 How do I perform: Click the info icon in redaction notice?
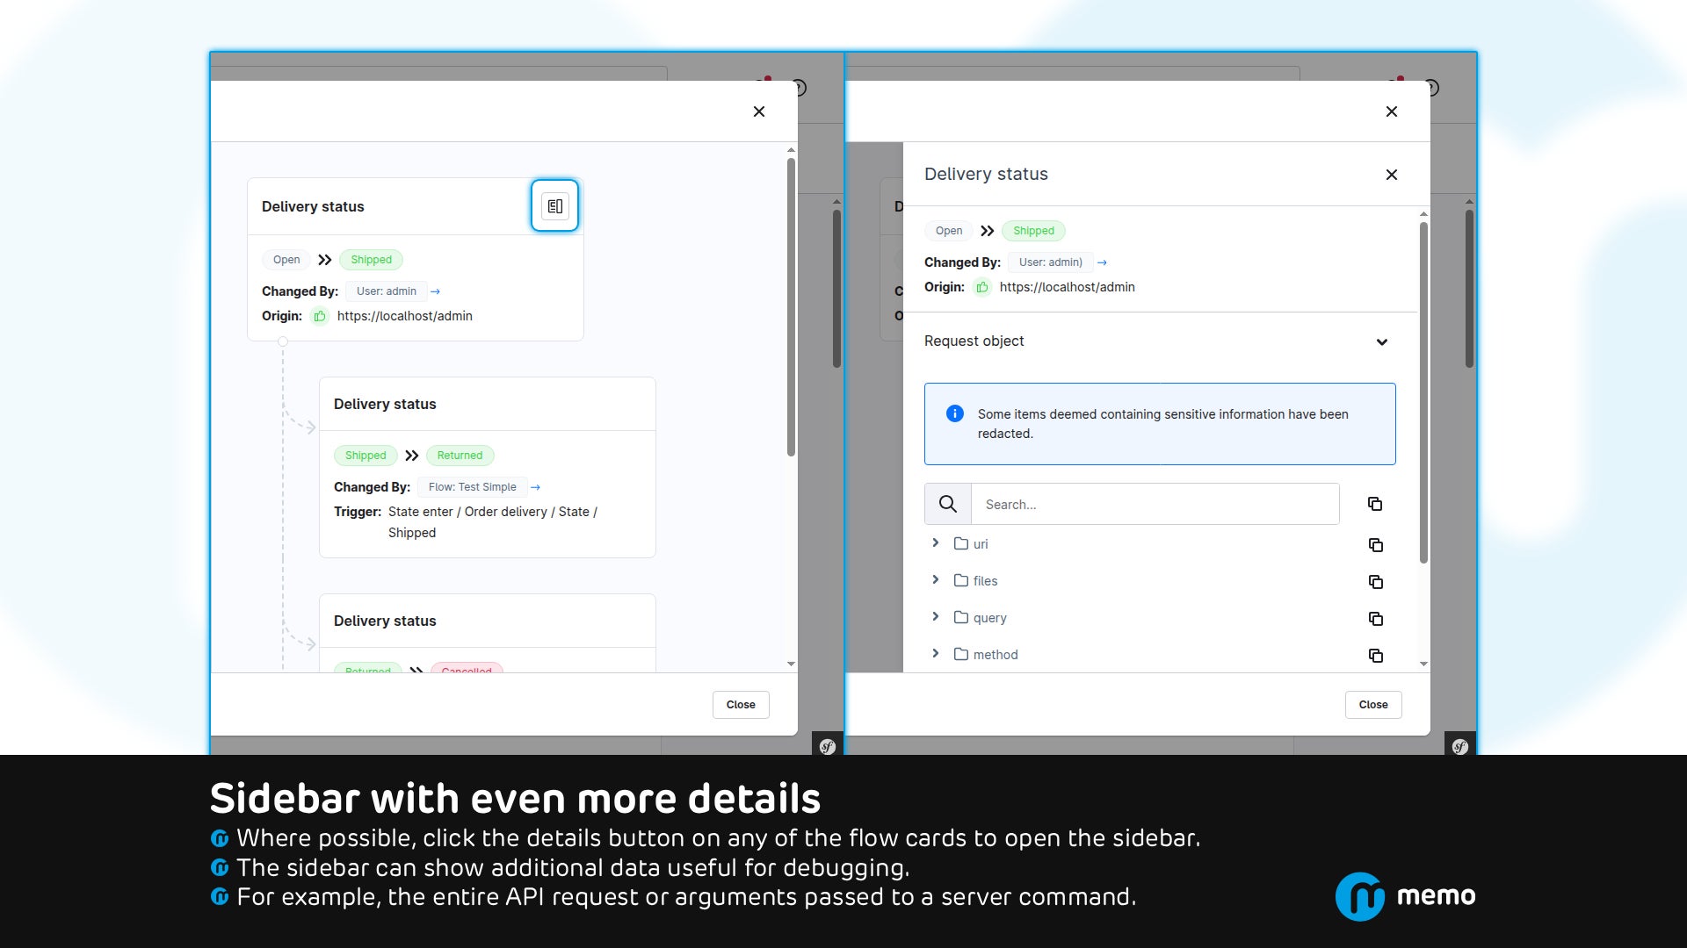(x=955, y=413)
